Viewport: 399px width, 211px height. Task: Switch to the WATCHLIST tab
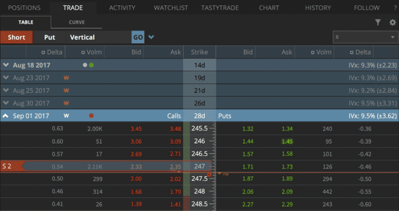171,8
